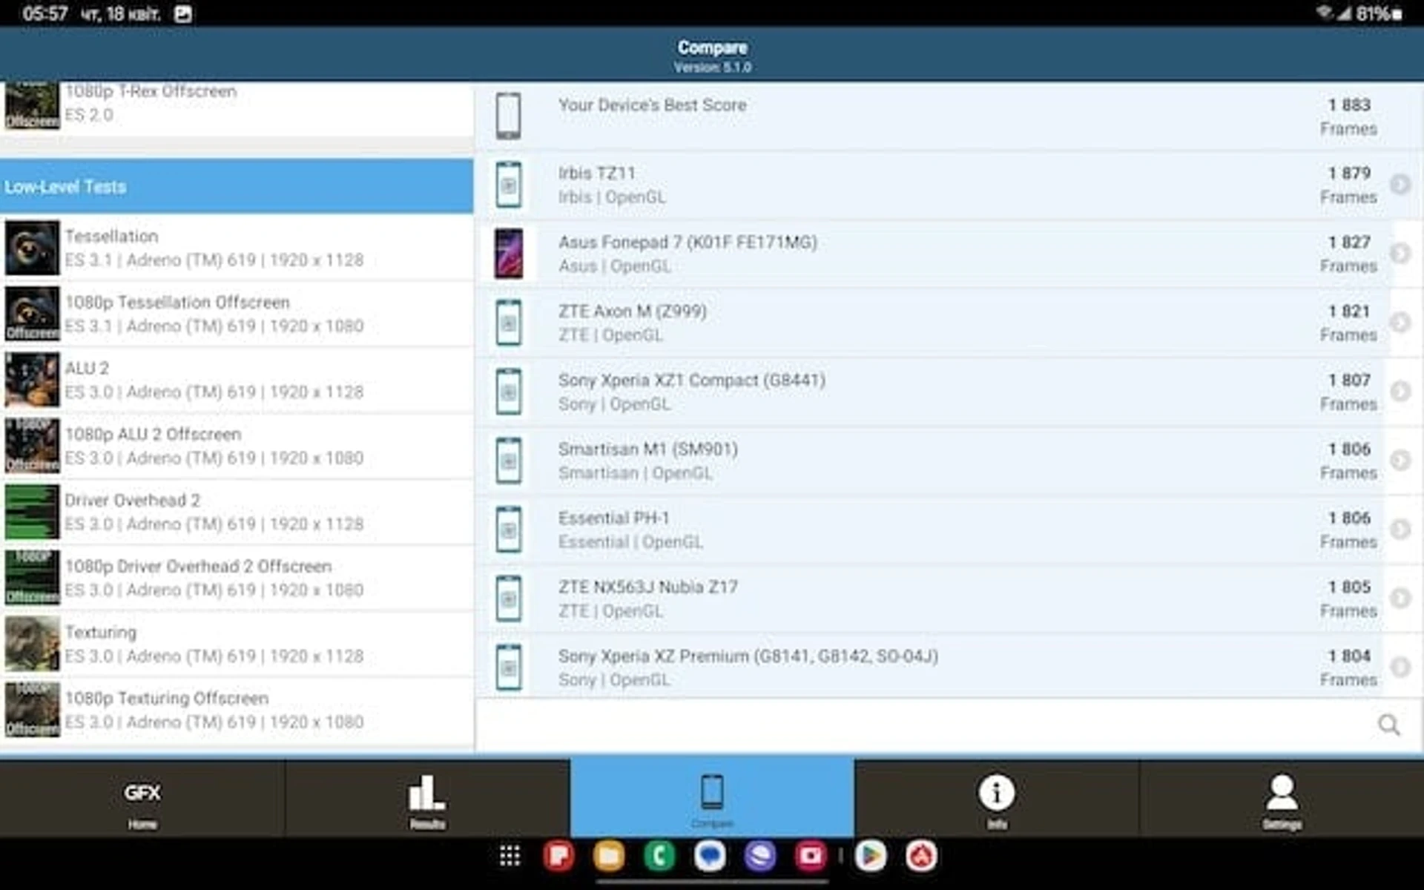Click the ZTE Nubia Z17 device icon

point(508,598)
